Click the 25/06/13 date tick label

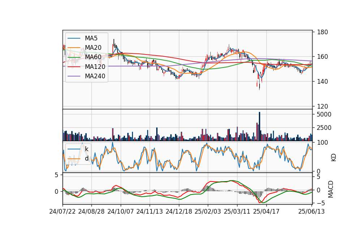coord(311,211)
